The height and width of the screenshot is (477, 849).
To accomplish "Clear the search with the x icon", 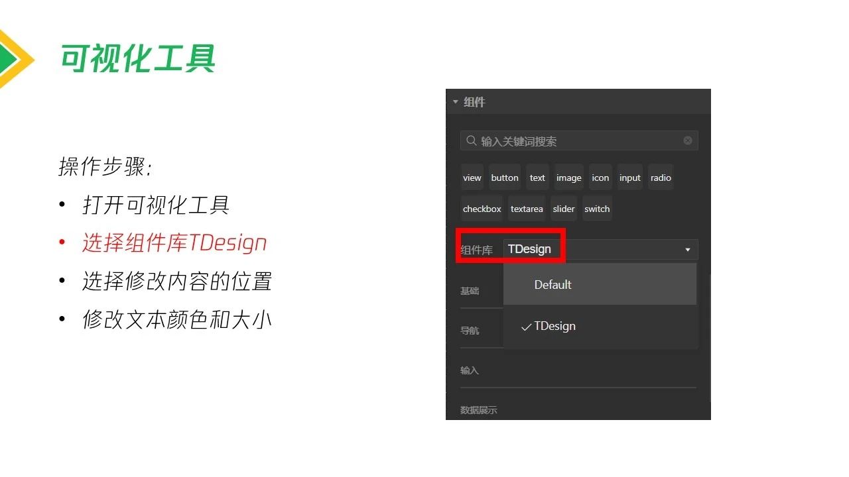I will [x=688, y=140].
